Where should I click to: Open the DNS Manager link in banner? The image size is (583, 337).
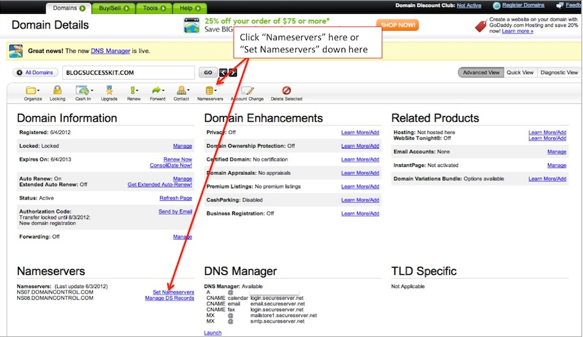111,51
